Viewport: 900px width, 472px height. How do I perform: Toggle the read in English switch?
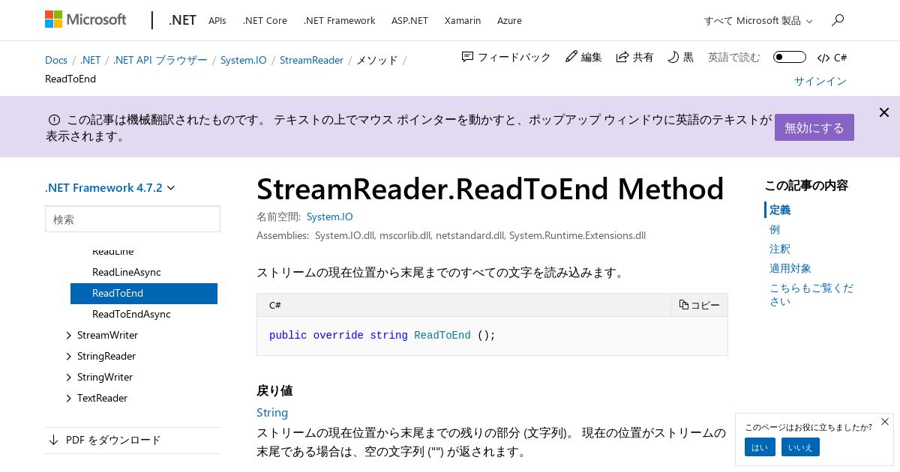pyautogui.click(x=790, y=57)
